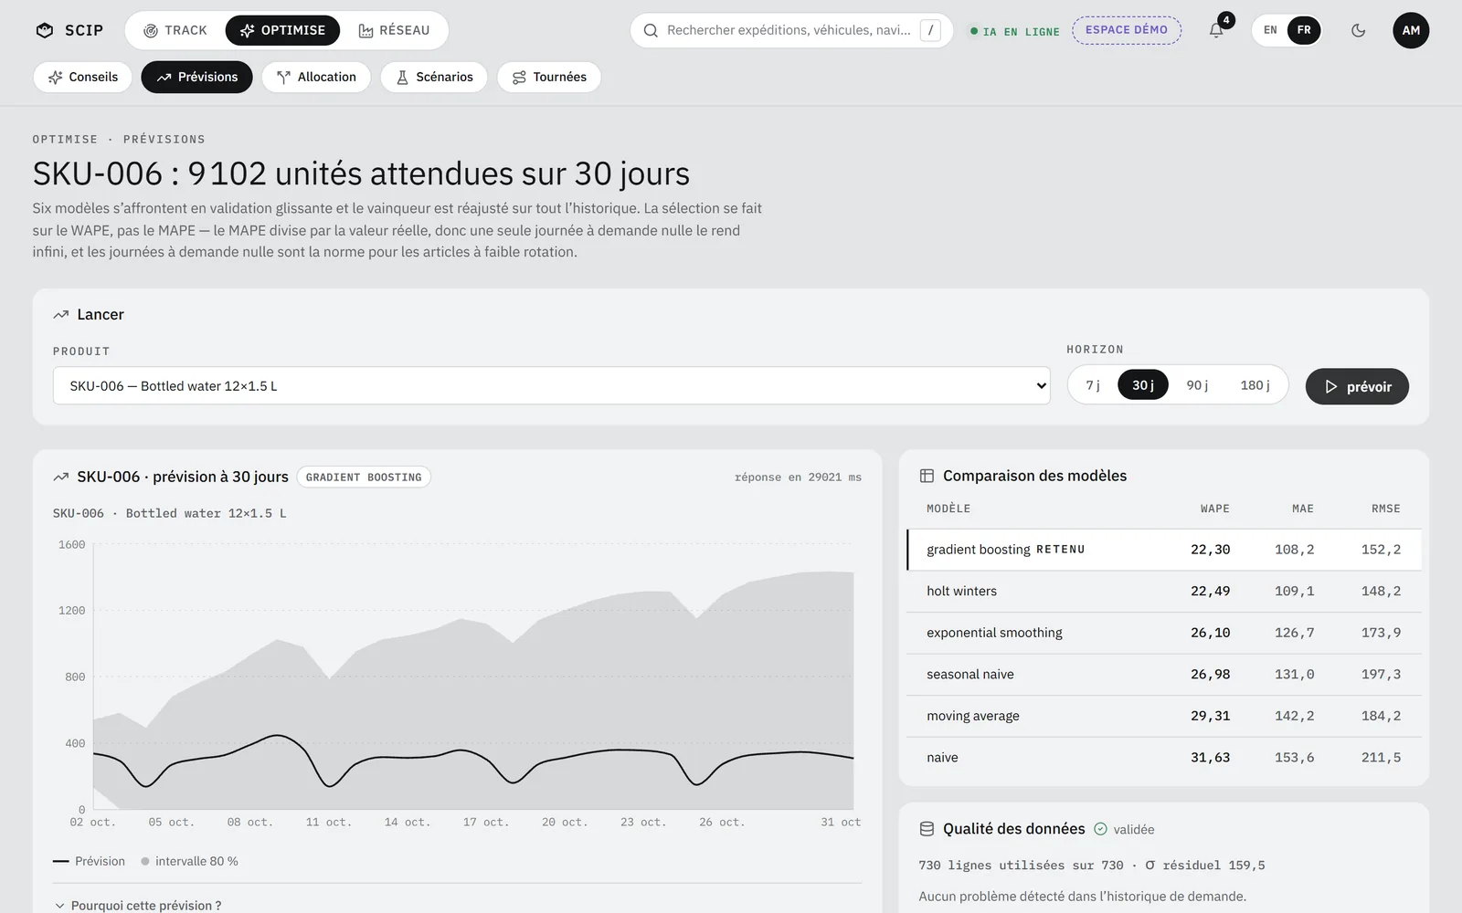
Task: Select the seasonal naive row
Action: 1164,675
